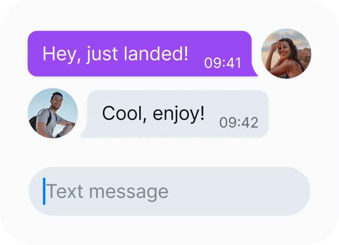Viewport: 339px width, 245px height.
Task: Open the woman's profile avatar
Action: pyautogui.click(x=286, y=53)
